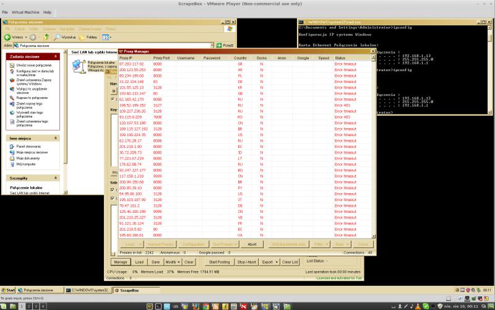Click the Back arrow icon in Explorer toolbar
This screenshot has width=495, height=310.
tap(7, 37)
